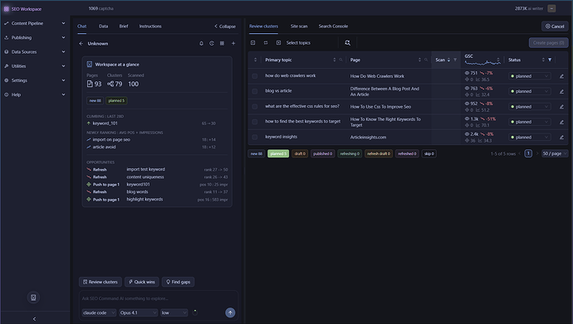Click the 'Ask SEO Command AI' input field
This screenshot has height=324, width=573.
pyautogui.click(x=159, y=298)
